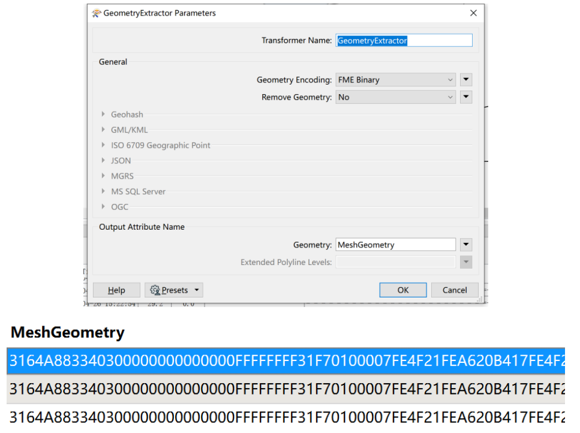Click arrow menu button beside Geometry field
The height and width of the screenshot is (433, 580).
point(466,245)
